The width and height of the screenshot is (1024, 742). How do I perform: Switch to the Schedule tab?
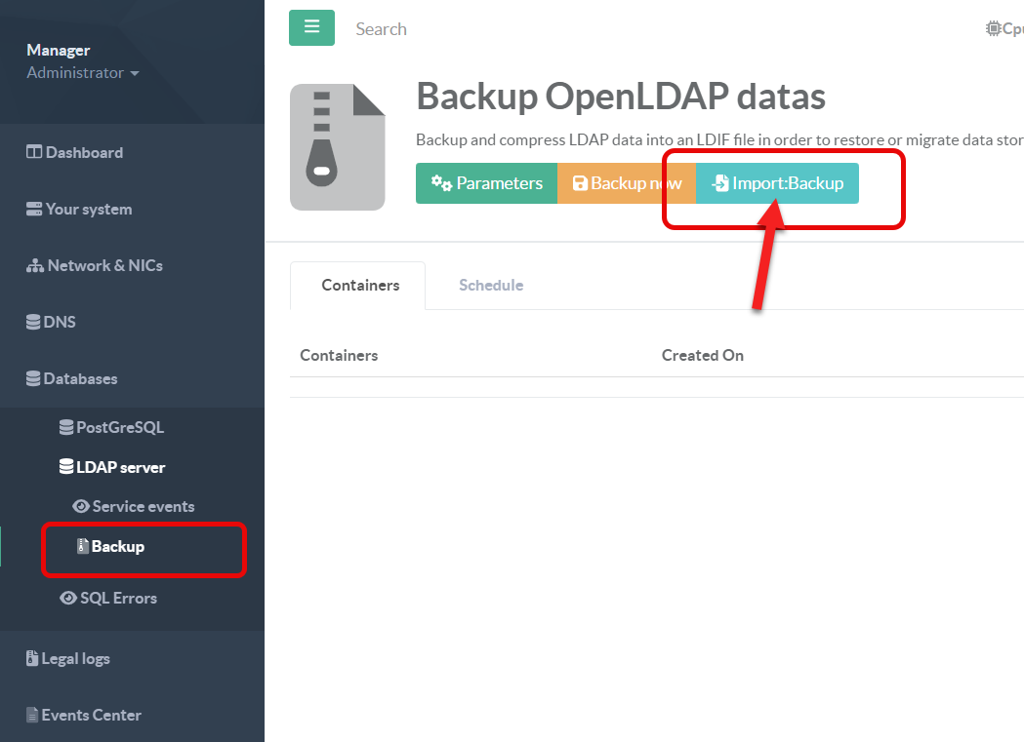tap(491, 286)
